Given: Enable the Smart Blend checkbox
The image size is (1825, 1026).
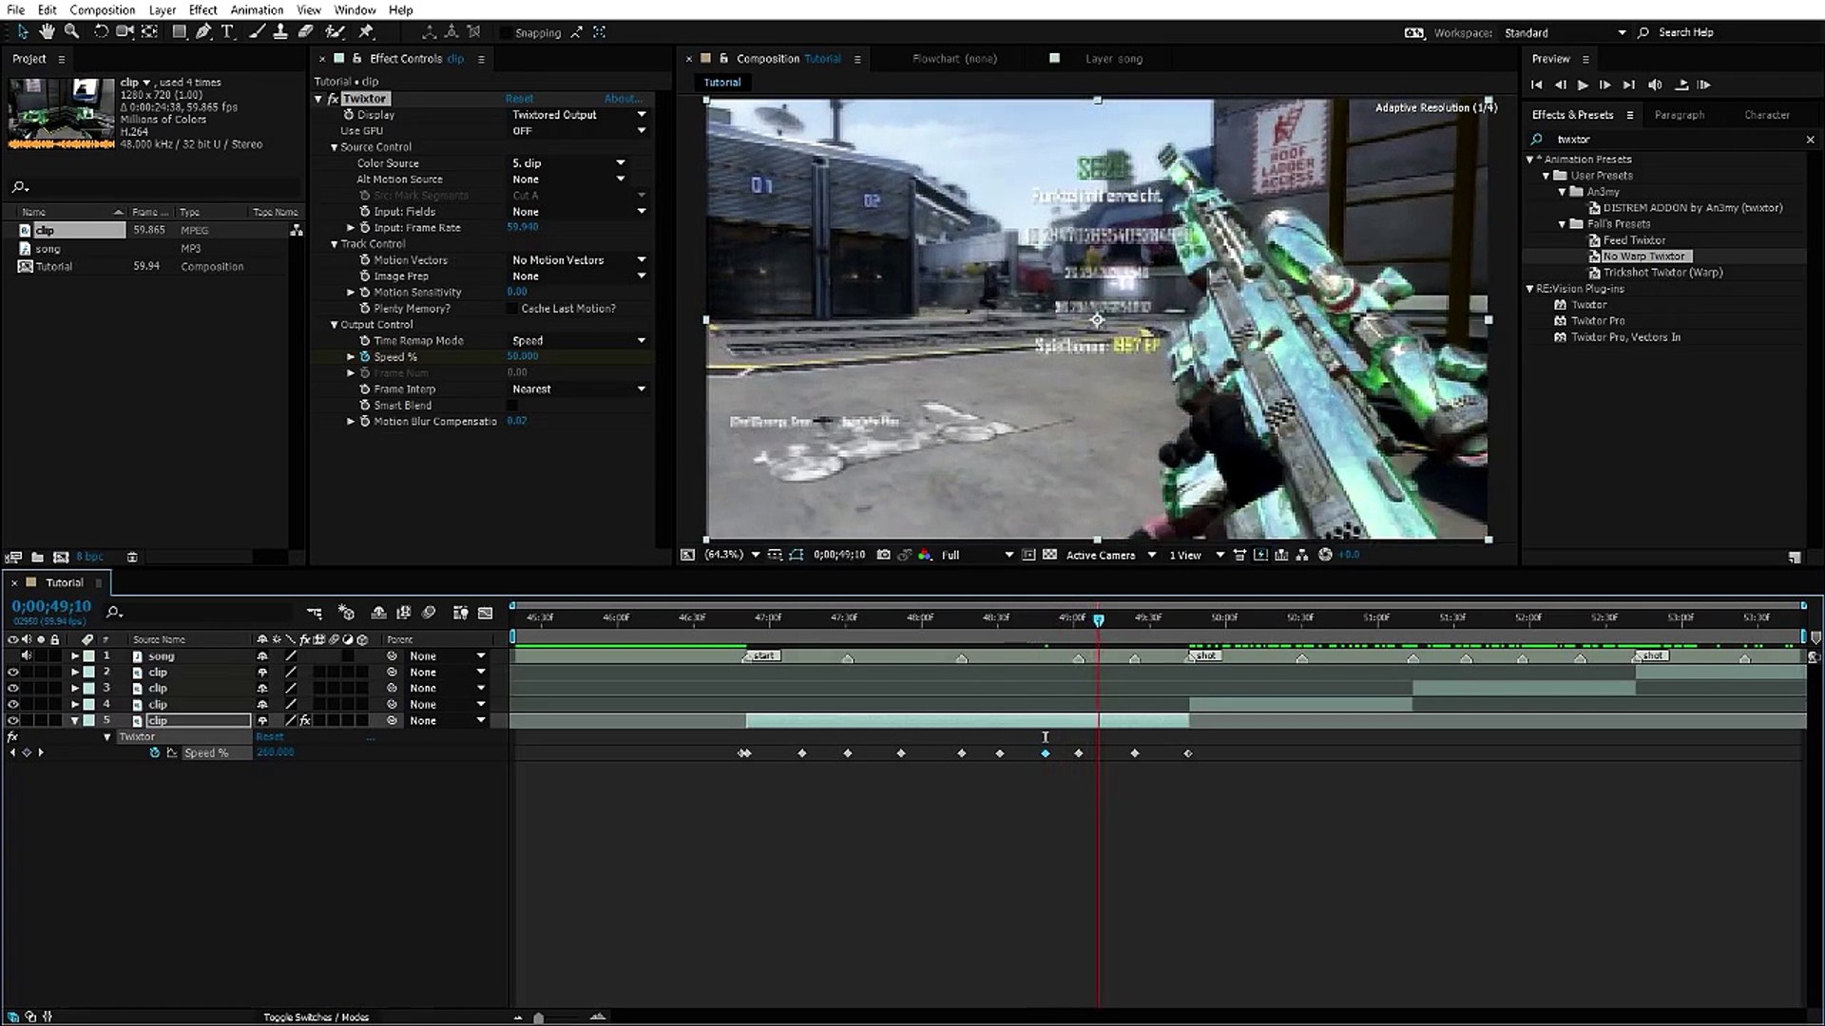Looking at the screenshot, I should pos(513,405).
